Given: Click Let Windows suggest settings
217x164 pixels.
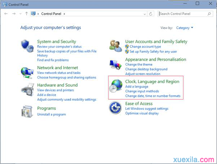Looking at the screenshot, I should (147, 108).
